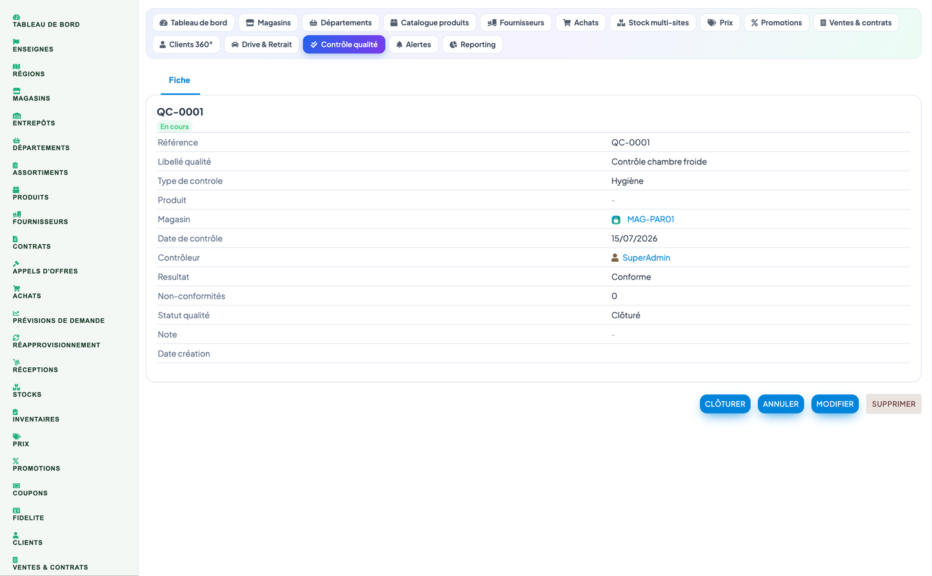Click the Contrôle chambre froide value
Image resolution: width=932 pixels, height=576 pixels.
[659, 162]
